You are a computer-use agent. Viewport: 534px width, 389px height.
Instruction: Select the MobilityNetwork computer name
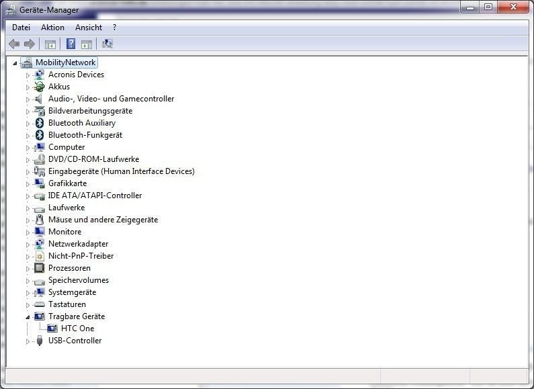pyautogui.click(x=65, y=62)
